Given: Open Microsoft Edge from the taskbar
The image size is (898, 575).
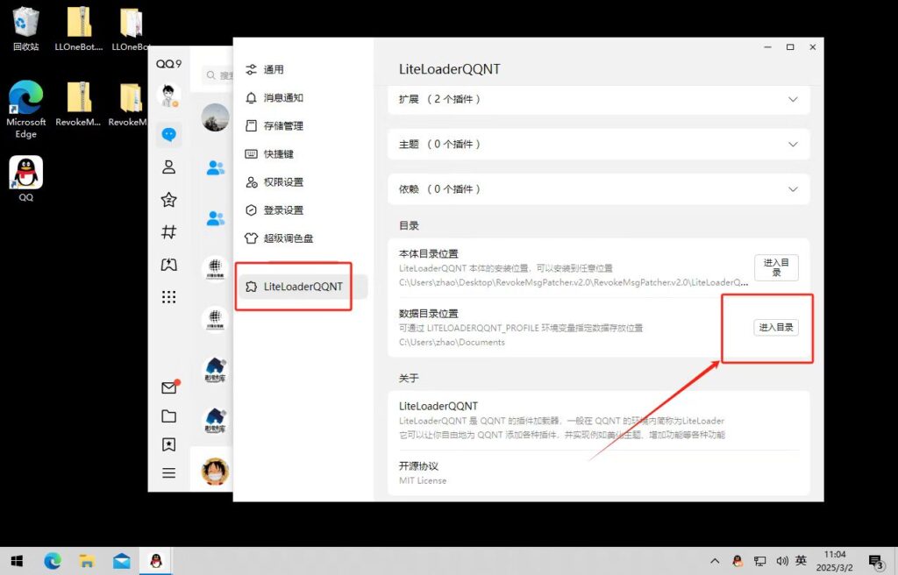Looking at the screenshot, I should point(53,558).
